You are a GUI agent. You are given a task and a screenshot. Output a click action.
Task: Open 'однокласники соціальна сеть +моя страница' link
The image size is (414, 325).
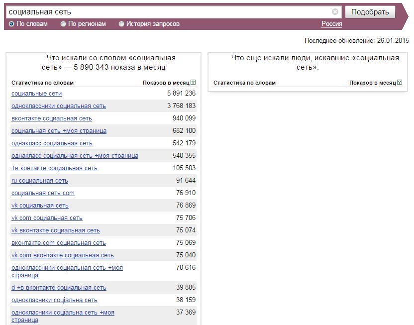63,316
